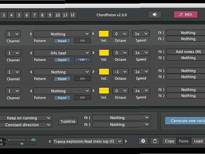The width and height of the screenshot is (205, 154).
Task: Toggle Repeat for the 04s beat pattern
Action: pyautogui.click(x=62, y=60)
